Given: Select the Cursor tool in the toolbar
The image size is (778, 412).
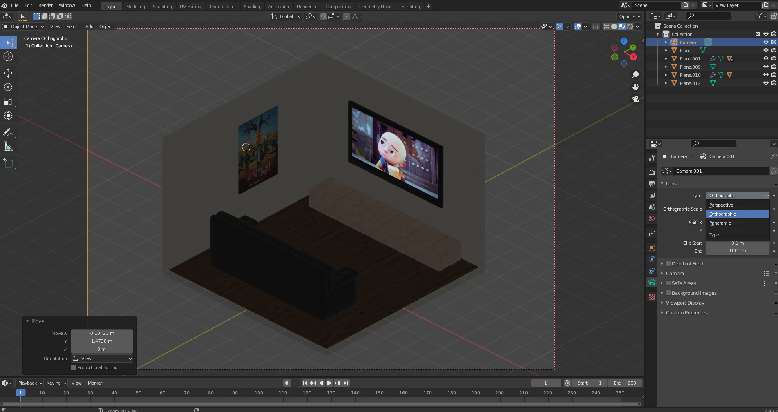Looking at the screenshot, I should 8,56.
